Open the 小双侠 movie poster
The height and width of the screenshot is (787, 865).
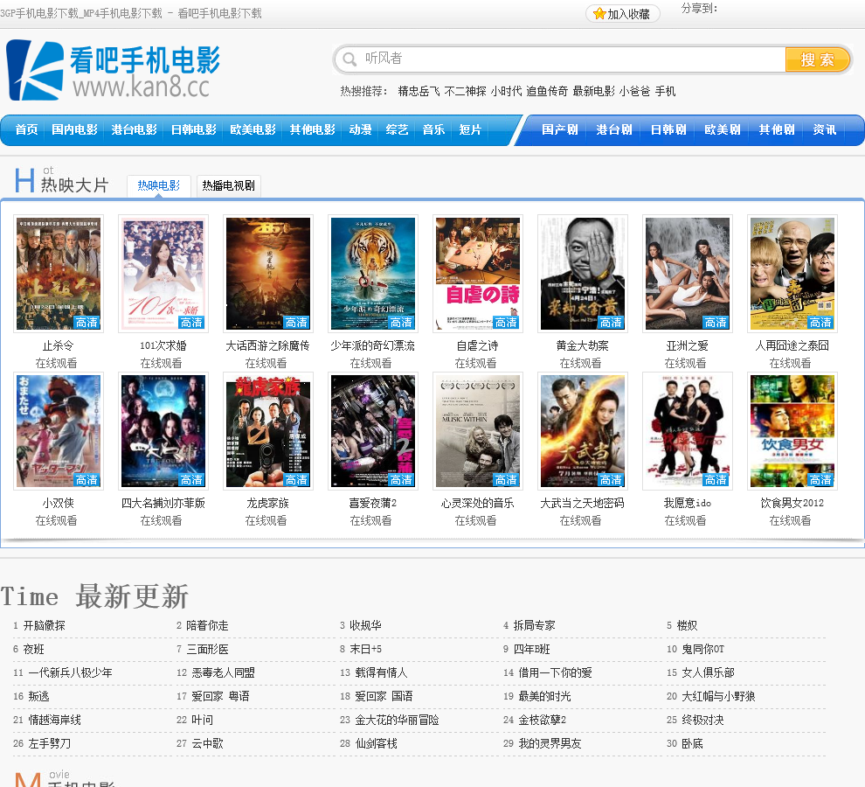tap(59, 431)
